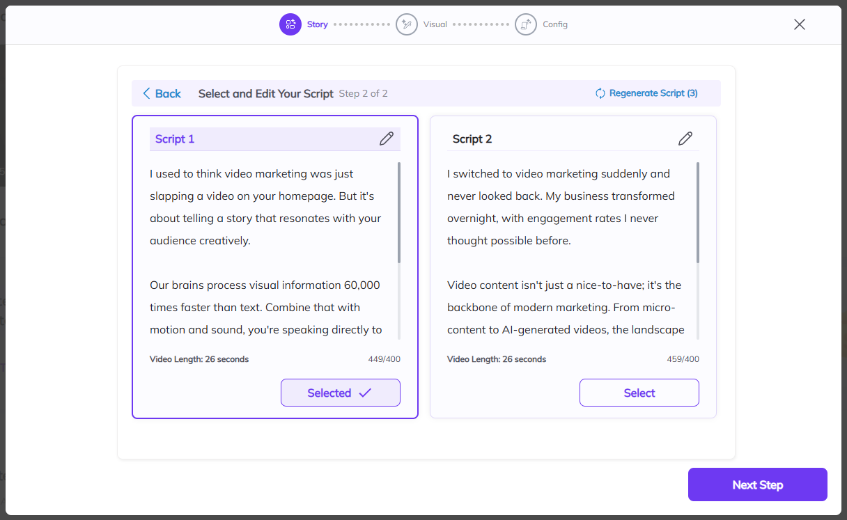Click the 459/400 character count

coord(683,359)
